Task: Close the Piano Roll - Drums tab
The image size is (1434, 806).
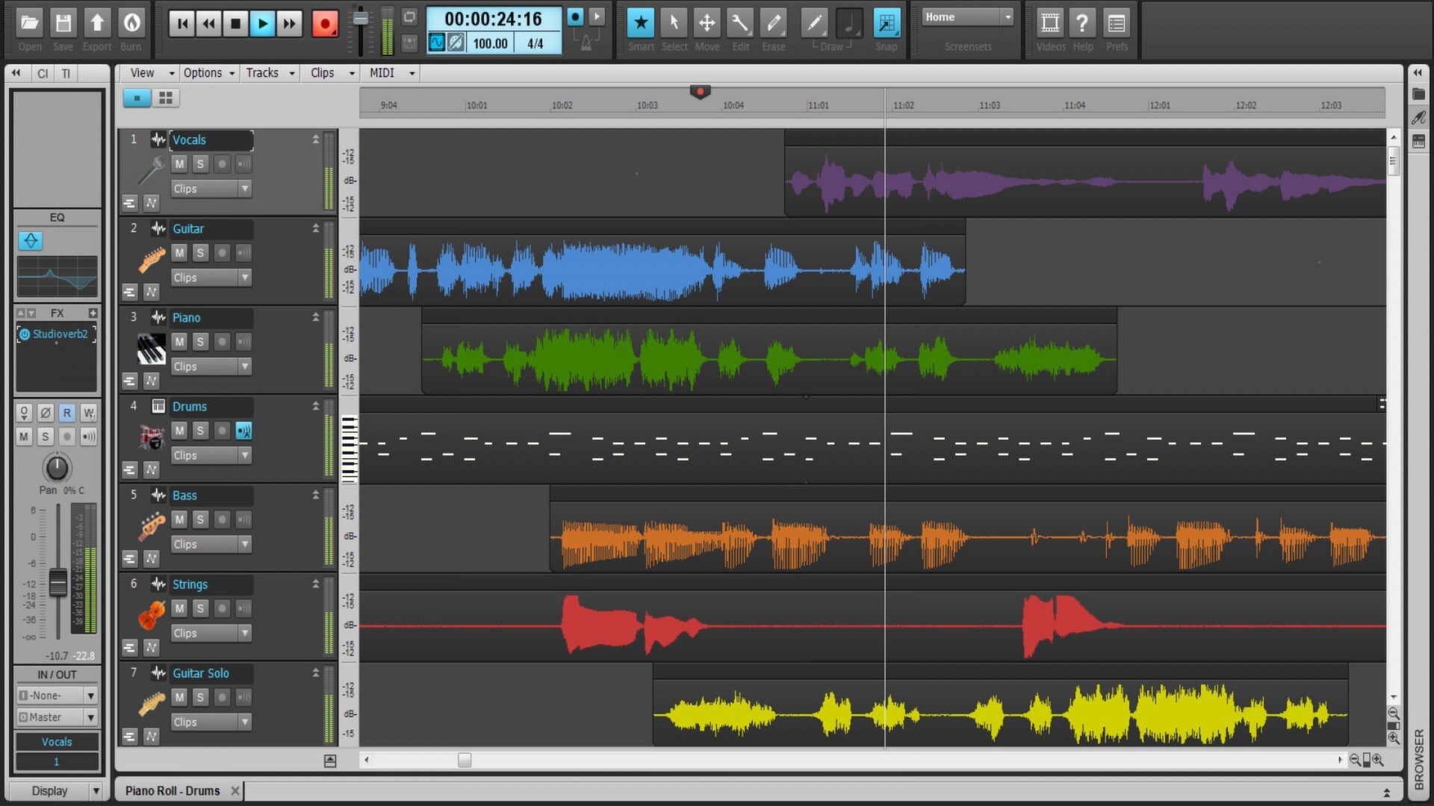Action: 235,791
